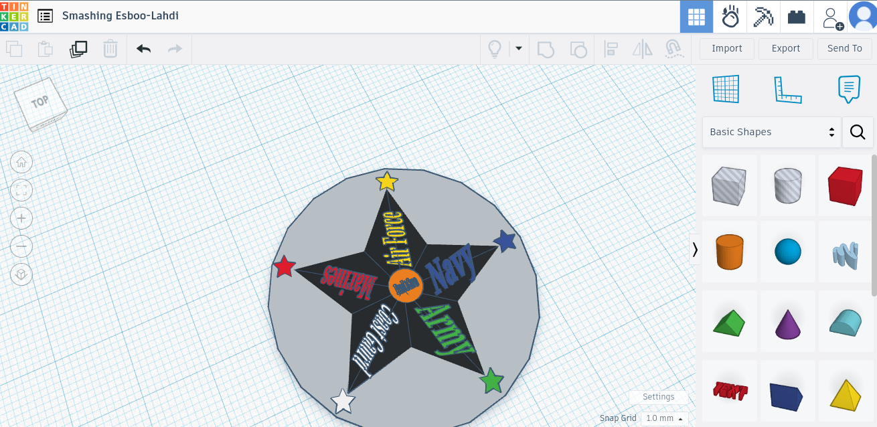Open Bricks mode icon

coord(797,17)
